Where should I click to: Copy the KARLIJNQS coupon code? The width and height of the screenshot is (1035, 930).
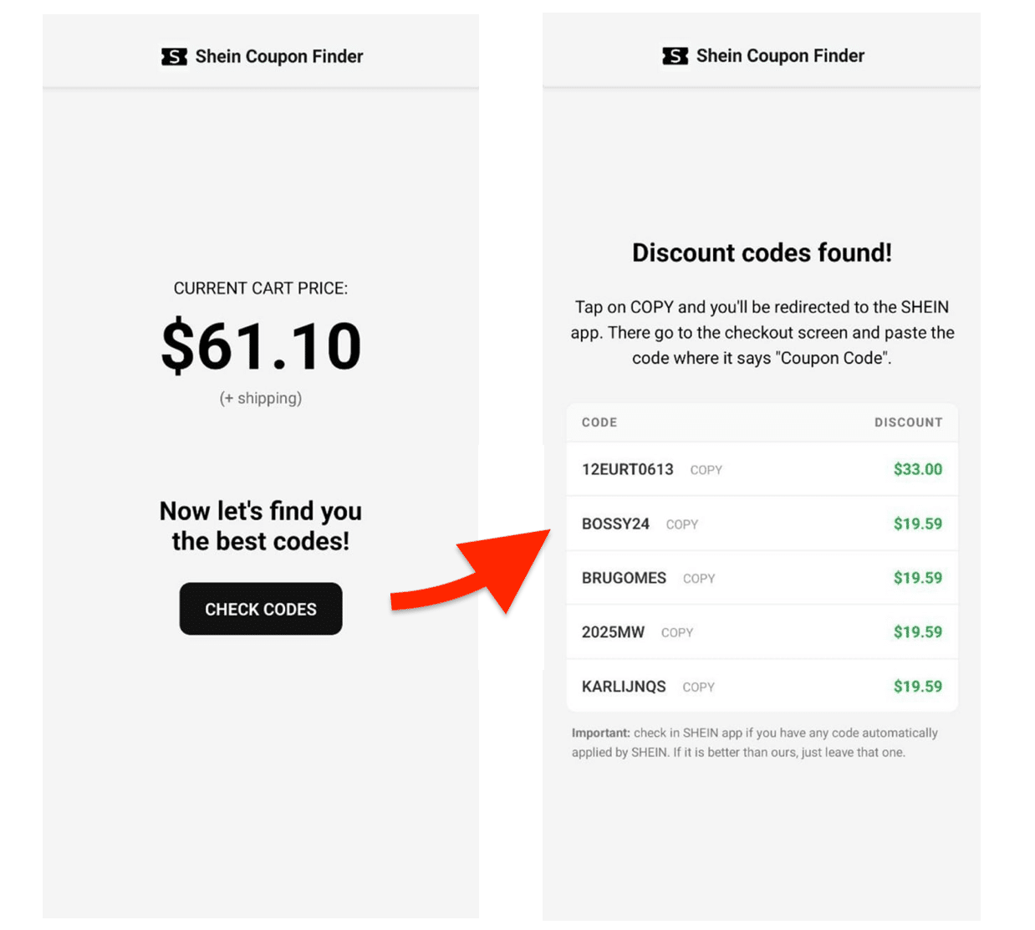pos(698,687)
